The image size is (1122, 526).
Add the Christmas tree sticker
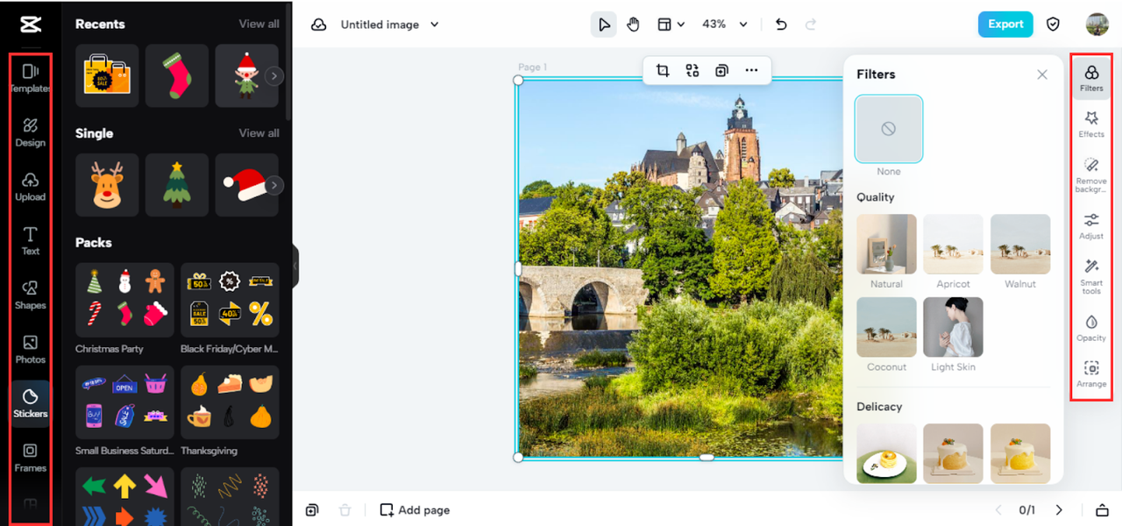pos(177,185)
